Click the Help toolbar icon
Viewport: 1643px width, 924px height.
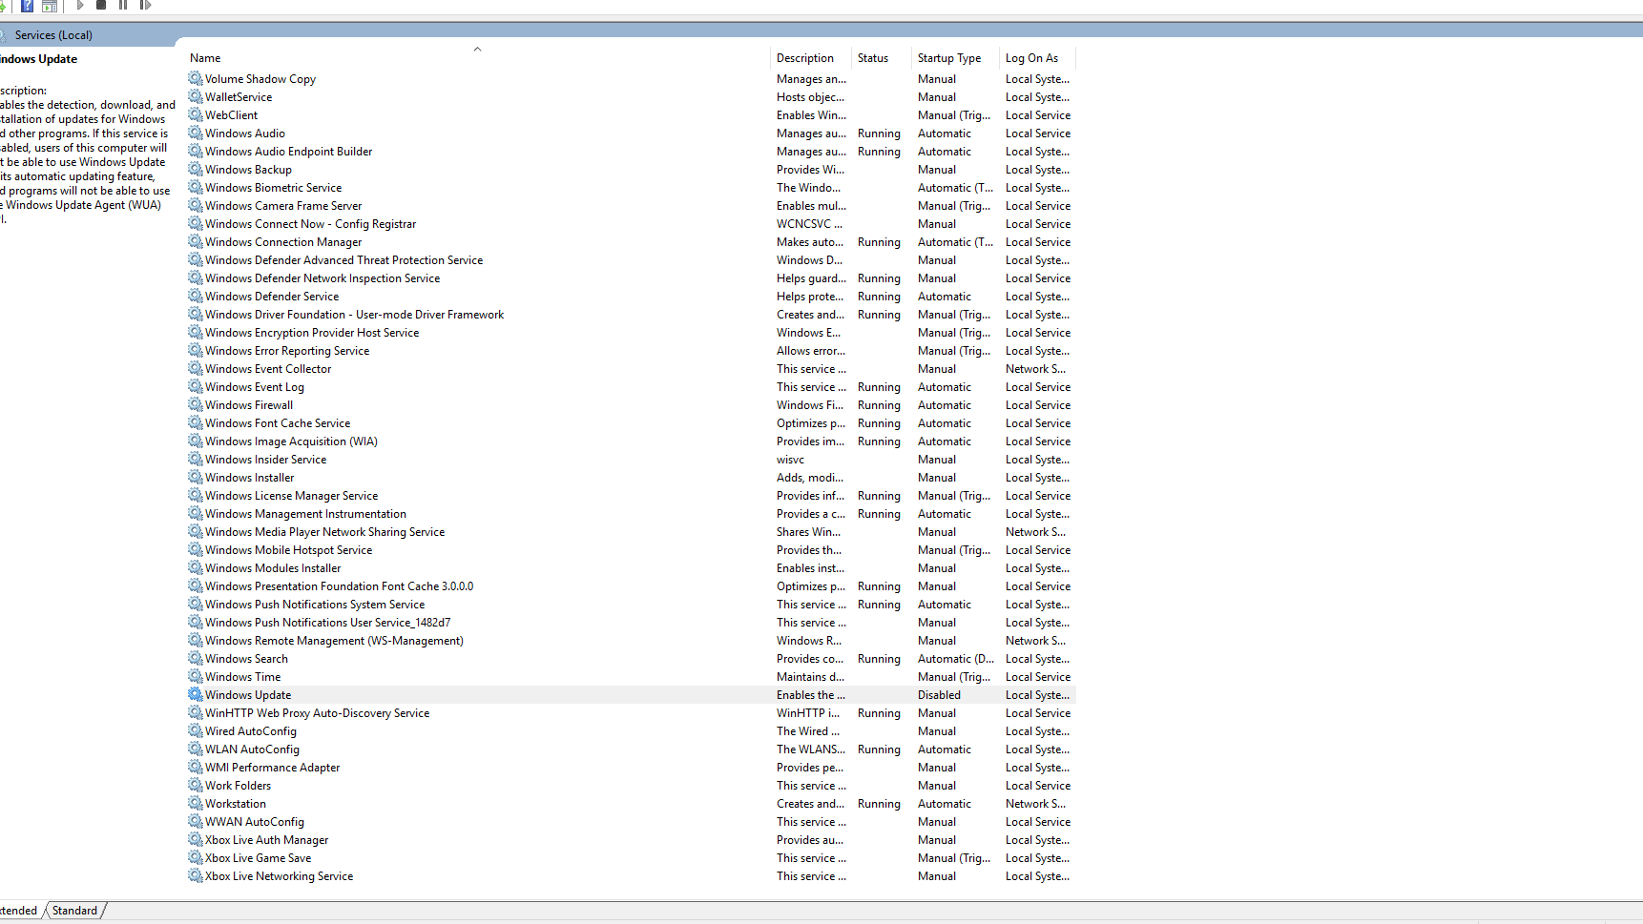[27, 6]
